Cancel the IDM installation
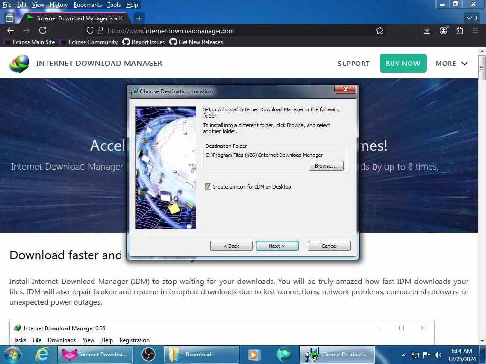 point(329,246)
